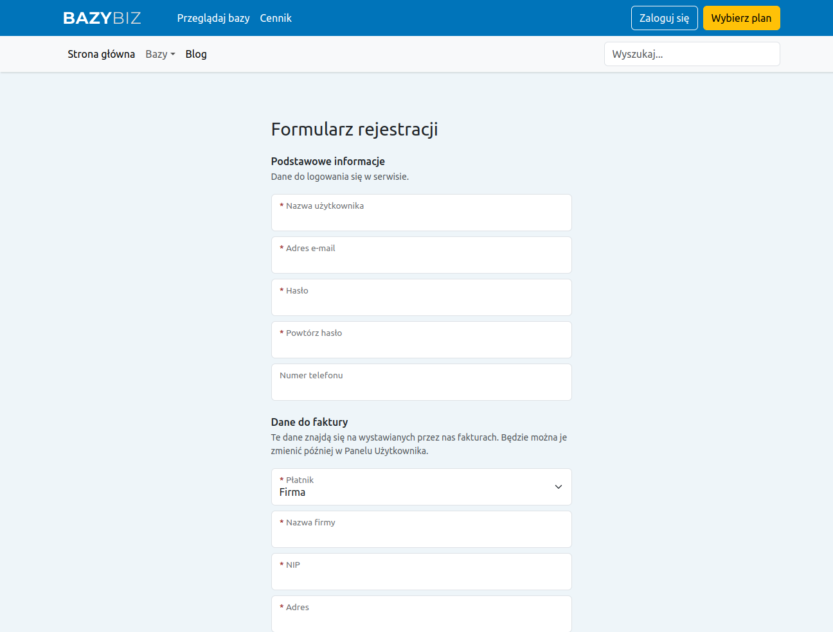833x632 pixels.
Task: Click the paragraph starting 'Te dane znajdą się'
Action: tap(419, 444)
